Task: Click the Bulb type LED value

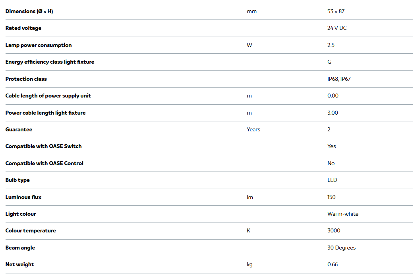Action: click(x=332, y=180)
